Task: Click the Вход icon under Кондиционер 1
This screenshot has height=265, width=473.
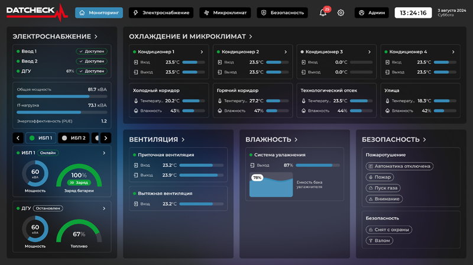Action: [x=135, y=62]
